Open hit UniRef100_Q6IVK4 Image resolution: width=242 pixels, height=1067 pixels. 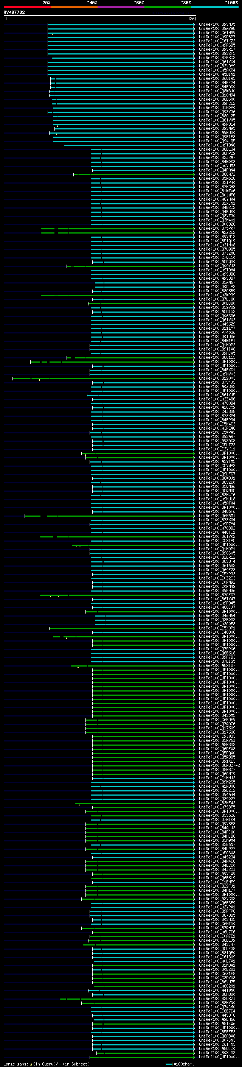[x=217, y=62]
